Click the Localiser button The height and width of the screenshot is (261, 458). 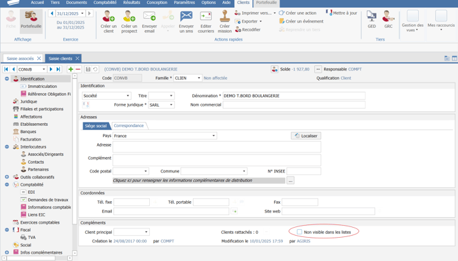coord(306,136)
